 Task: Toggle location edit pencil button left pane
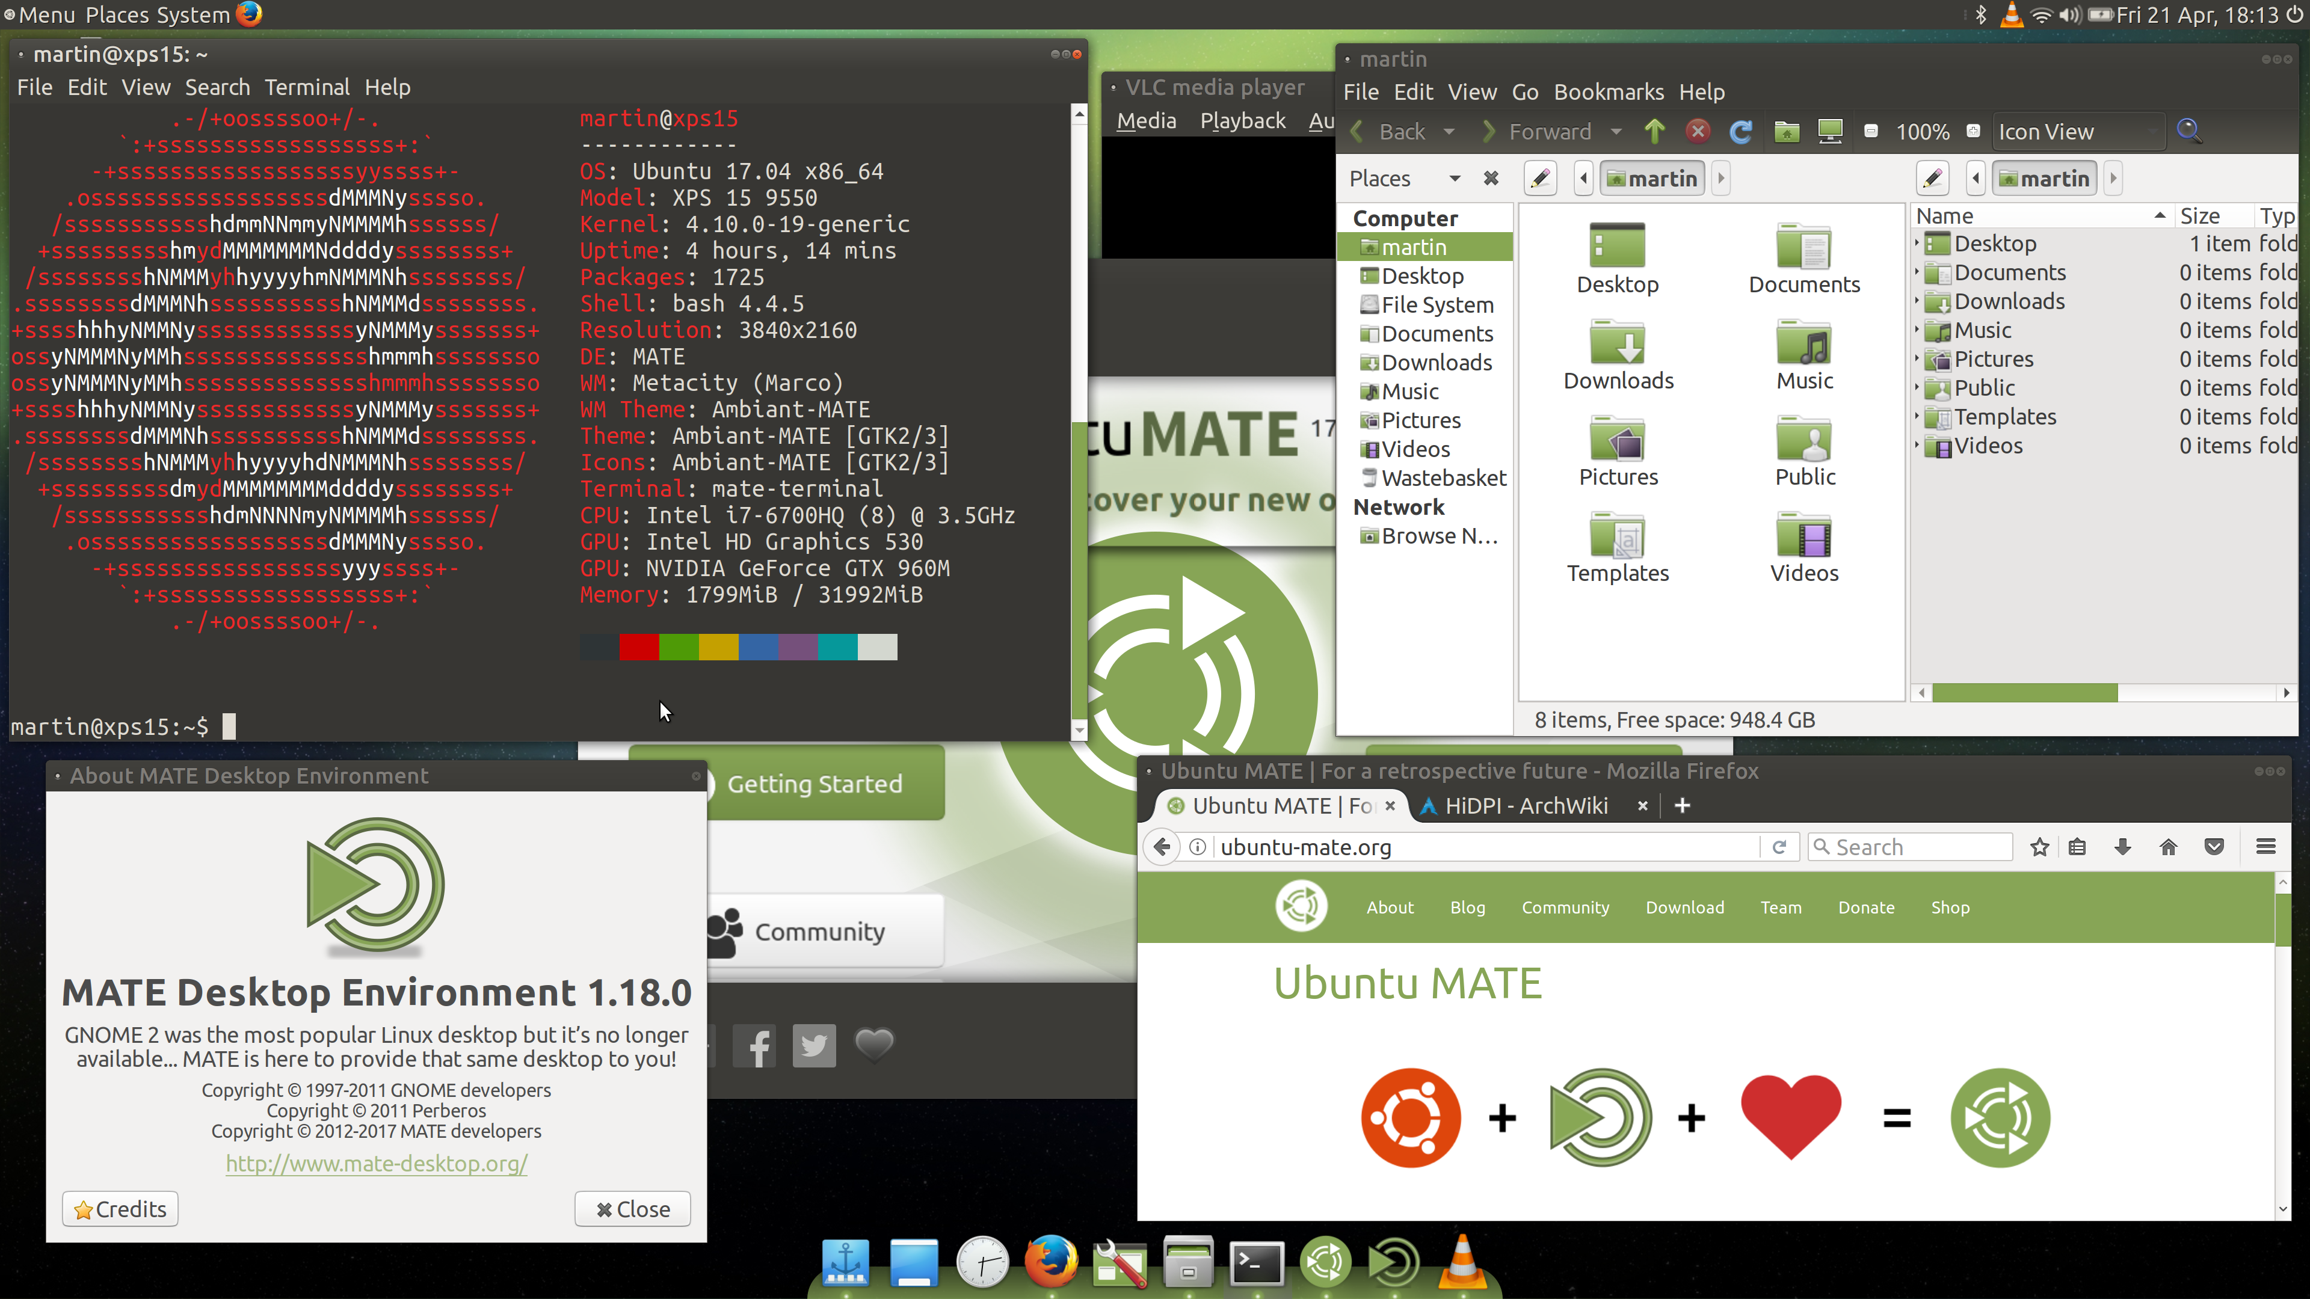click(x=1541, y=179)
